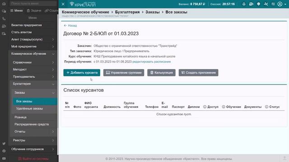
Task: Click the Группа обучения column header
Action: click(131, 105)
